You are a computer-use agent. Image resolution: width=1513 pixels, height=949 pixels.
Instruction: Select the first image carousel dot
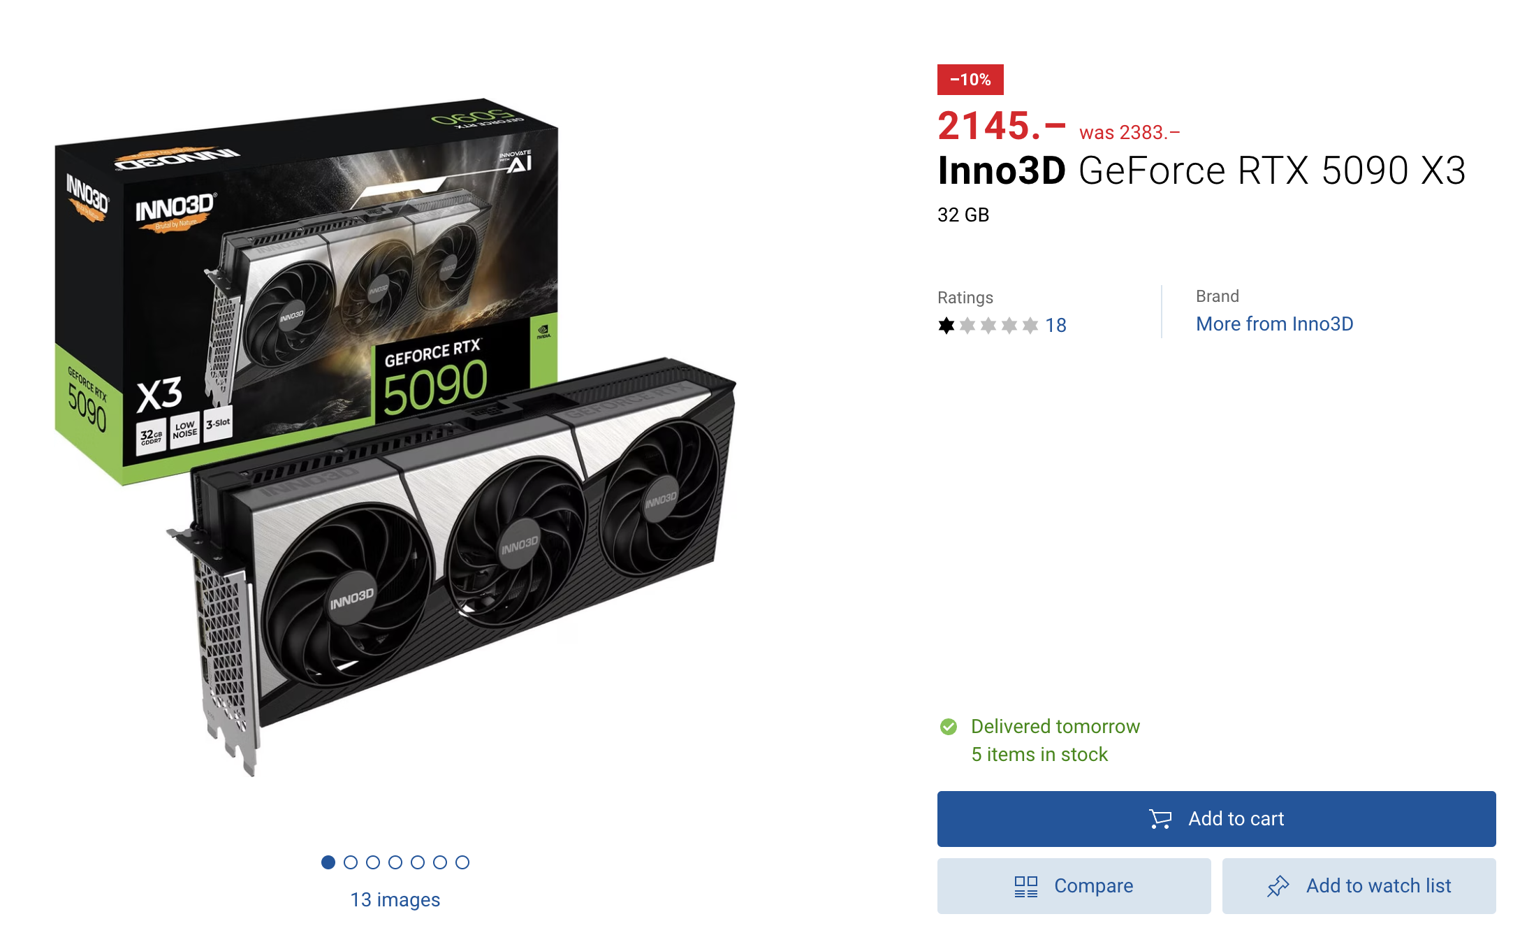pyautogui.click(x=328, y=862)
